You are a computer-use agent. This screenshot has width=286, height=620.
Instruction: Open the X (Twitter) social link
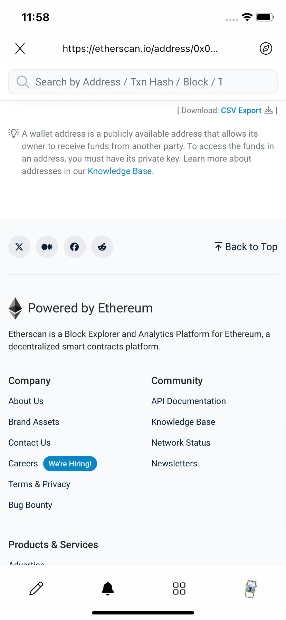click(x=19, y=247)
